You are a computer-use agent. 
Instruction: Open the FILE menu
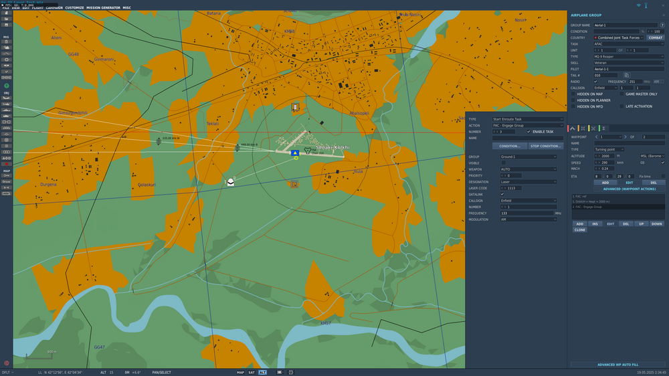(5, 7)
